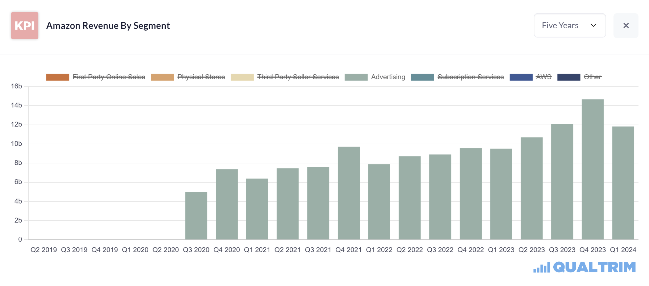Toggle Advertising series legend label
This screenshot has width=649, height=286.
388,77
